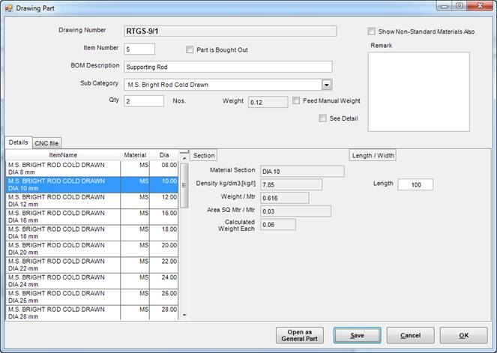Cancel the drawing part dialog
The image size is (497, 353).
(410, 336)
